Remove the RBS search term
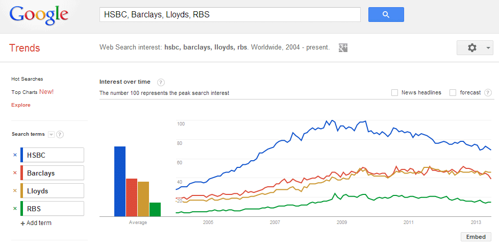The width and height of the screenshot is (499, 248). pos(15,209)
